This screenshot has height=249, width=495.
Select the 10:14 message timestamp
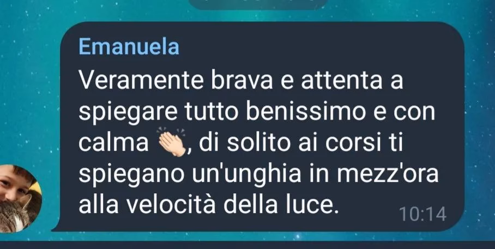pos(422,214)
